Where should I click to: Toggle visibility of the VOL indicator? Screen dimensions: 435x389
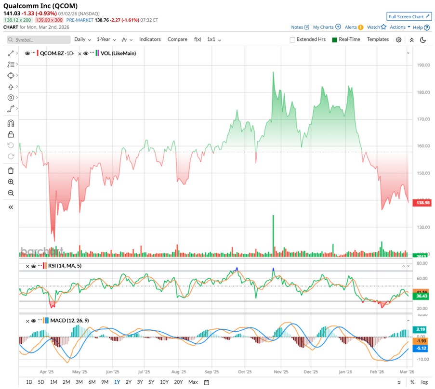[86, 53]
